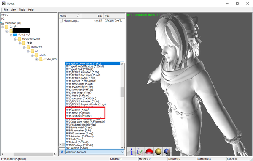This screenshot has height=161, width=253.
Task: Click the Noesis app title icon
Action: [3, 3]
